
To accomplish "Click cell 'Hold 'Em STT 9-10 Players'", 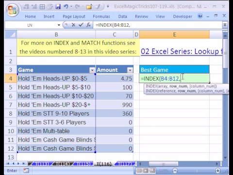I will tap(56, 113).
